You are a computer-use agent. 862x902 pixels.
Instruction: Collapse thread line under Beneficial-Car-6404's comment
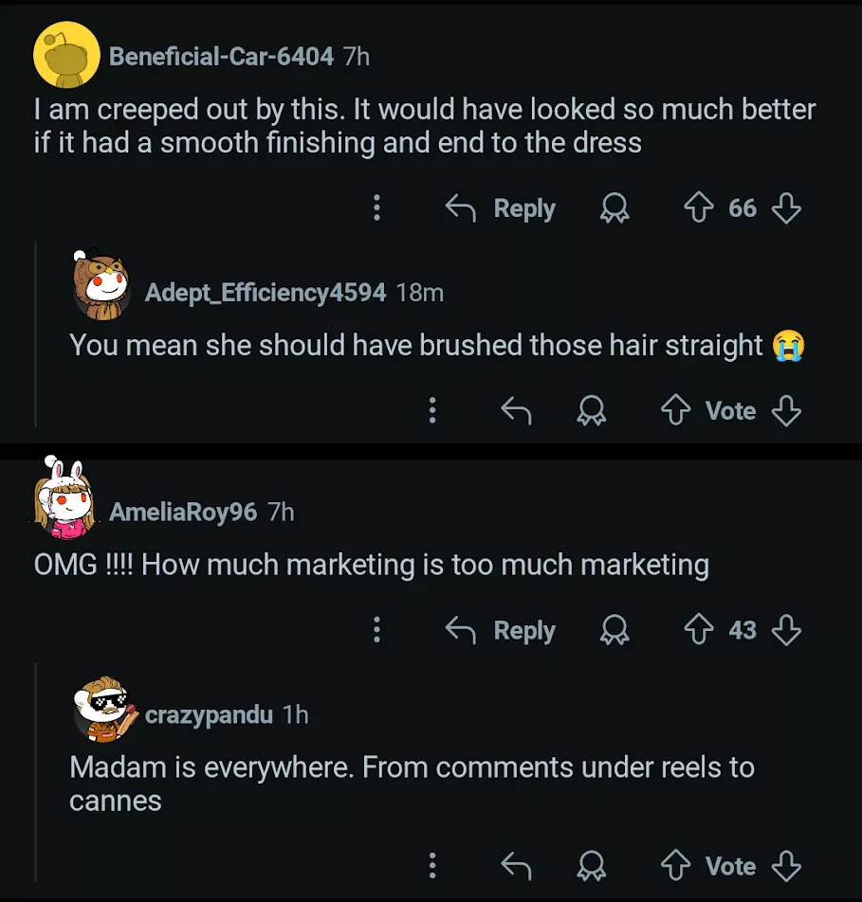pos(36,334)
